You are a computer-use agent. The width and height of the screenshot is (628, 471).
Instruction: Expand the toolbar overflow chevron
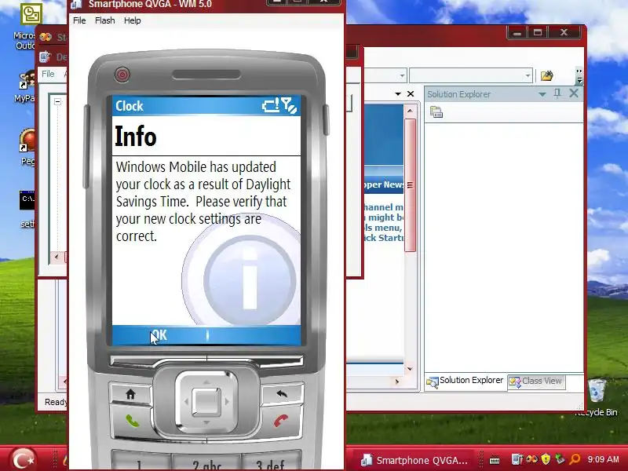point(579,75)
